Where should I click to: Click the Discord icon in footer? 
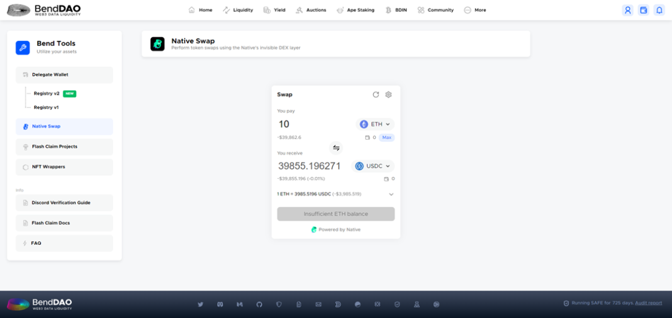tap(220, 304)
